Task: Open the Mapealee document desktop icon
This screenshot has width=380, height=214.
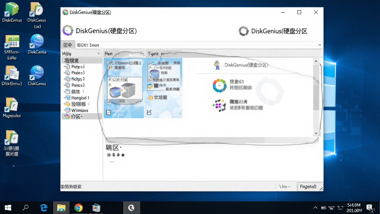Action: tap(12, 107)
